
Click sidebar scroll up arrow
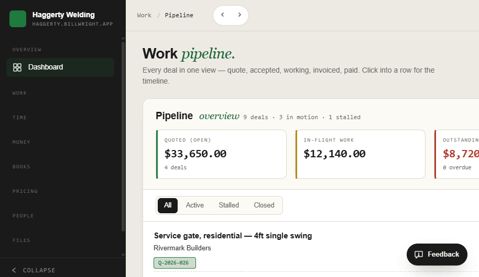pos(123,38)
